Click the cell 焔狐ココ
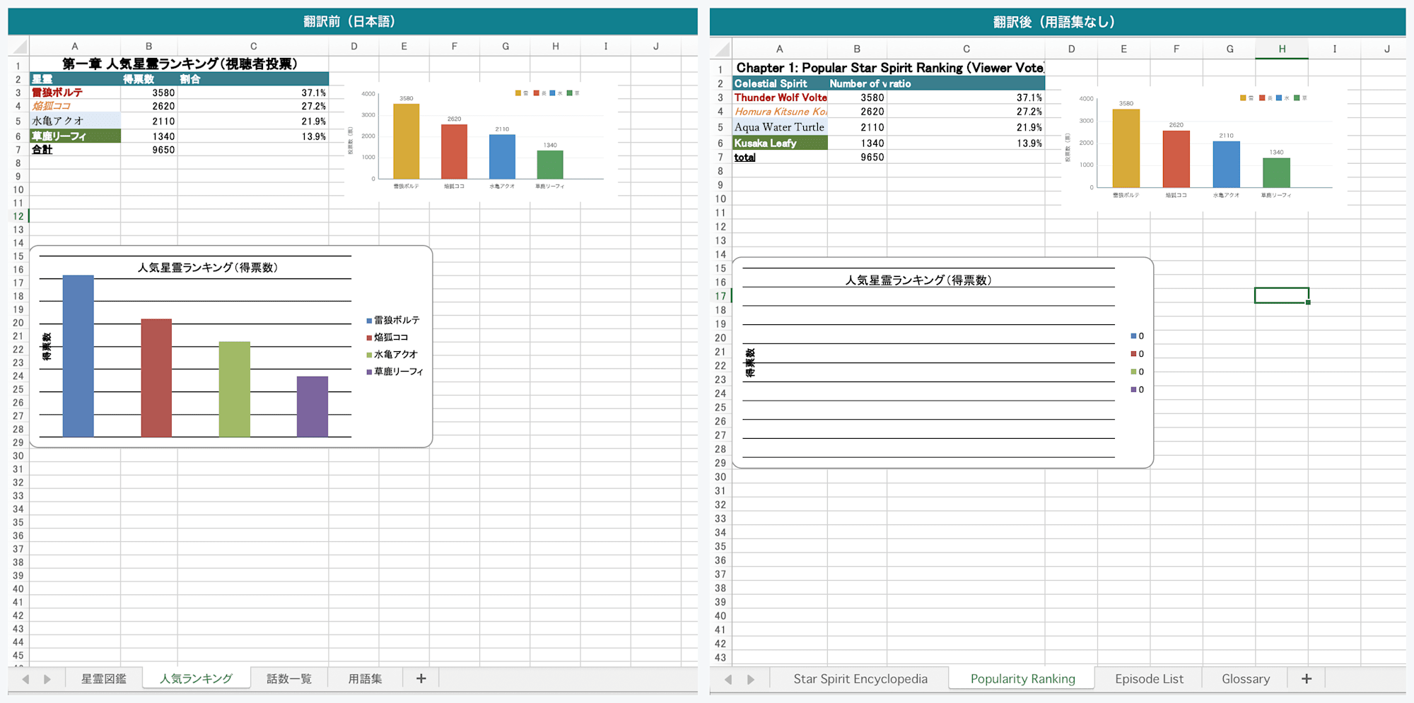The image size is (1414, 703). (75, 106)
